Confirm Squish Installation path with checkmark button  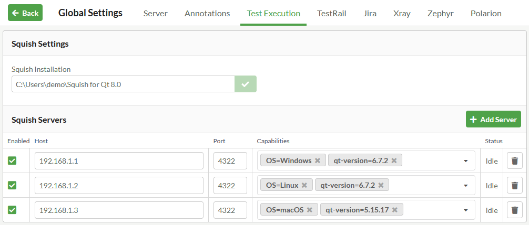[x=245, y=84]
